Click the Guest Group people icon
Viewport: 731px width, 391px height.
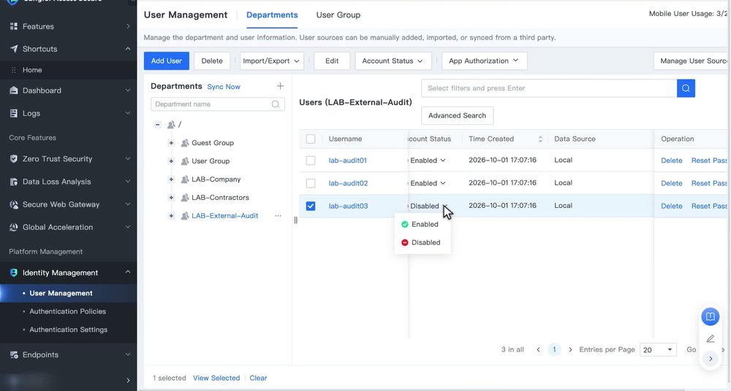(x=185, y=143)
